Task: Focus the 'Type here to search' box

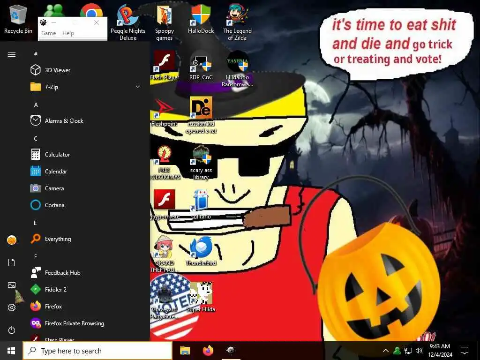Action: [x=97, y=351]
